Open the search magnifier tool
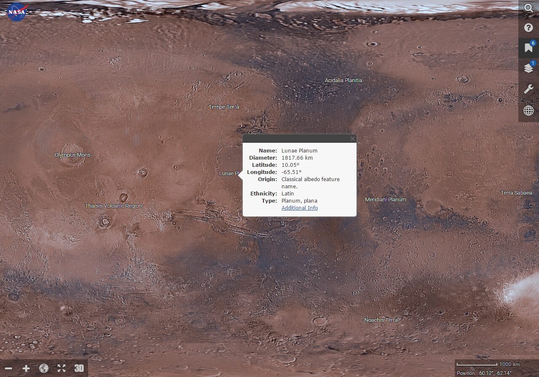539x377 pixels. 528,8
